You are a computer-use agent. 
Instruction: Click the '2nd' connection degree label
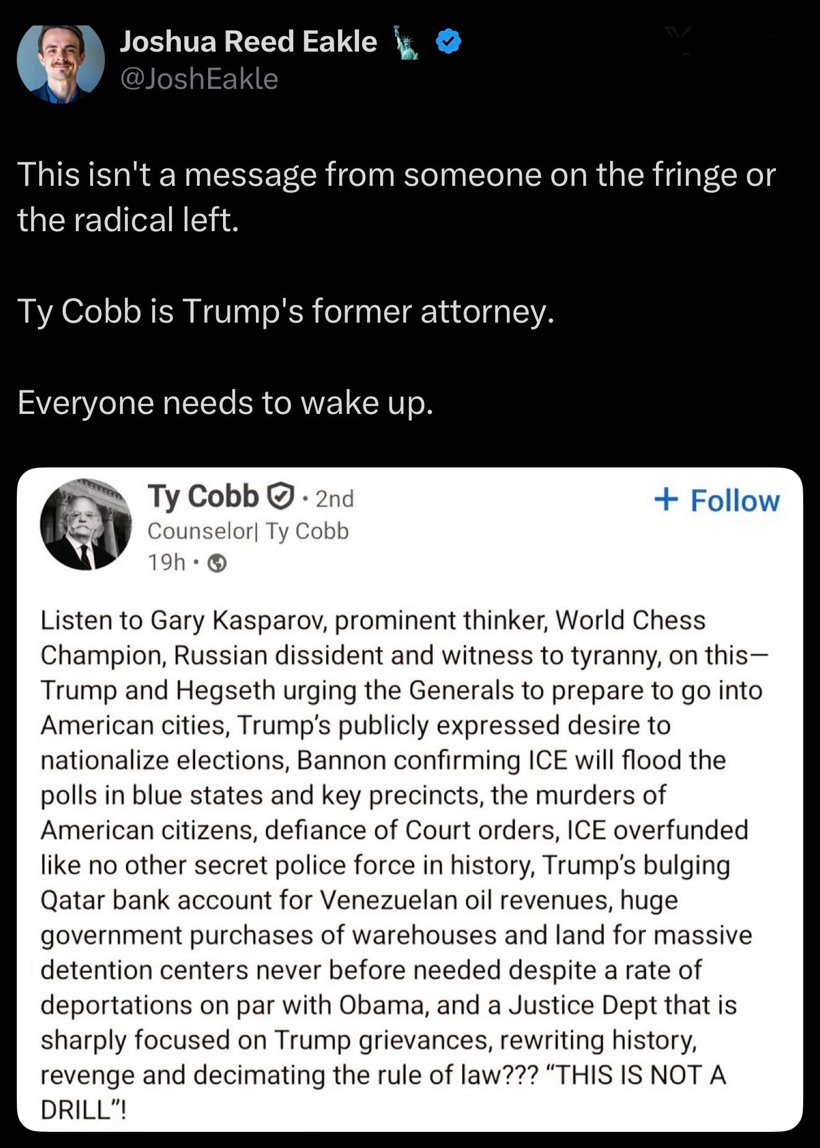pyautogui.click(x=334, y=498)
